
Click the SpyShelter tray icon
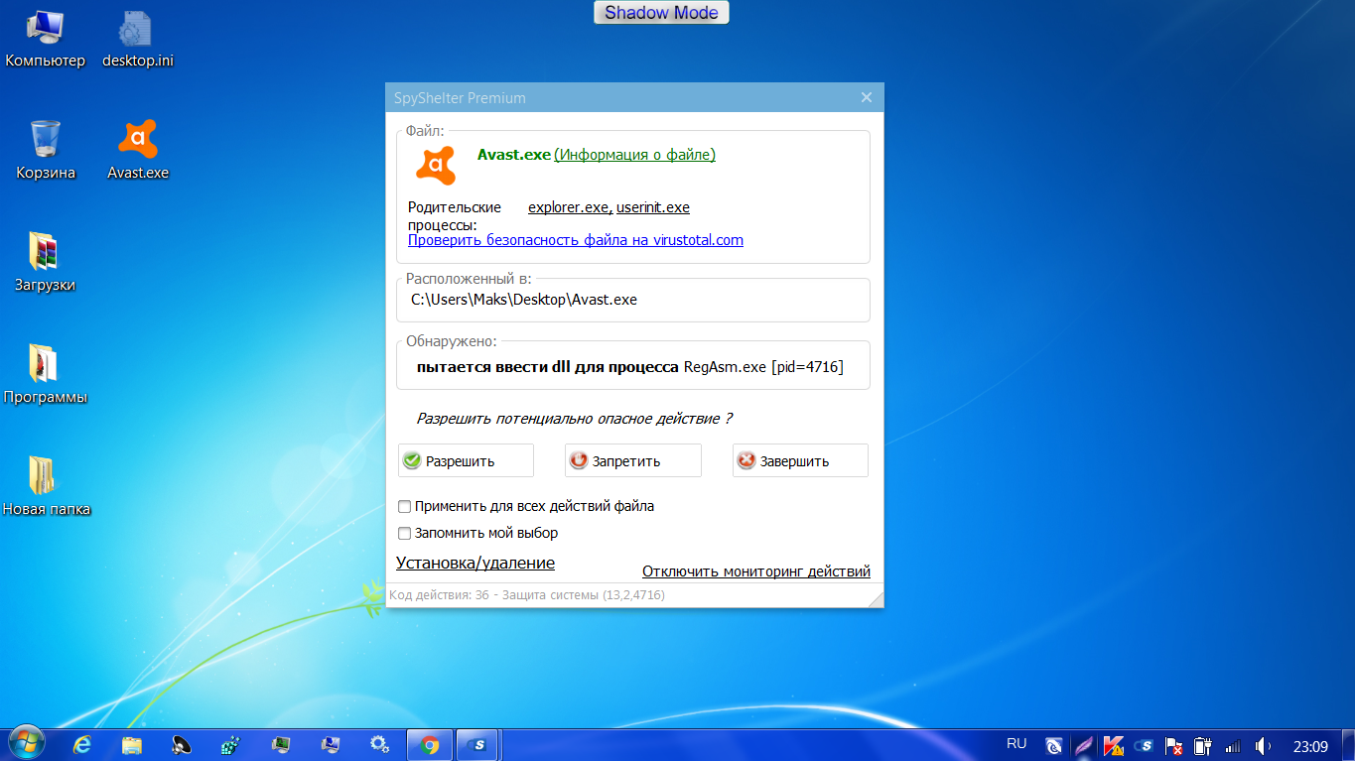(1144, 745)
